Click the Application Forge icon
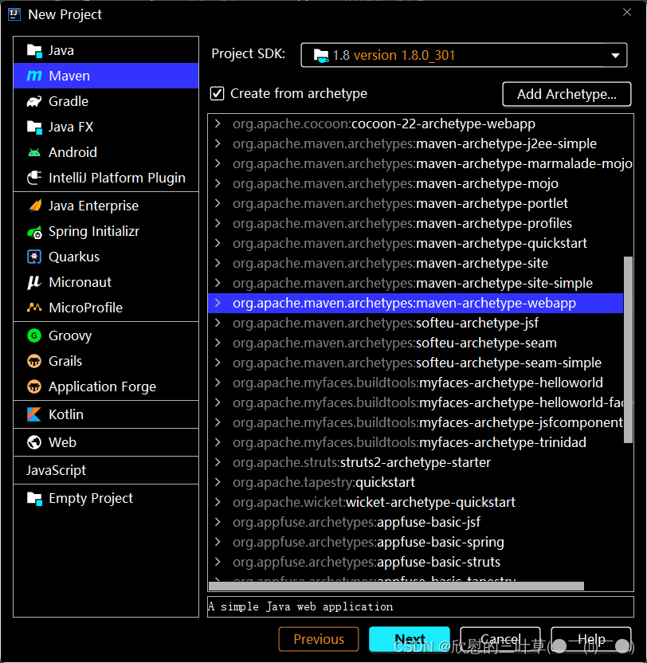 [x=34, y=386]
